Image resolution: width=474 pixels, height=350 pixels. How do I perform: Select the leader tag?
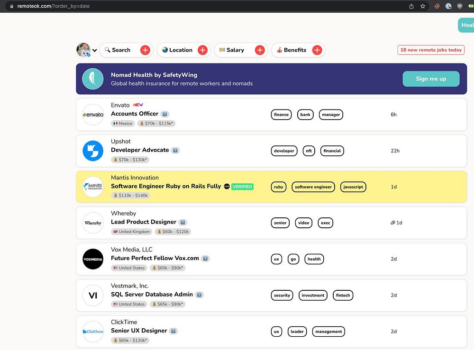coord(297,332)
